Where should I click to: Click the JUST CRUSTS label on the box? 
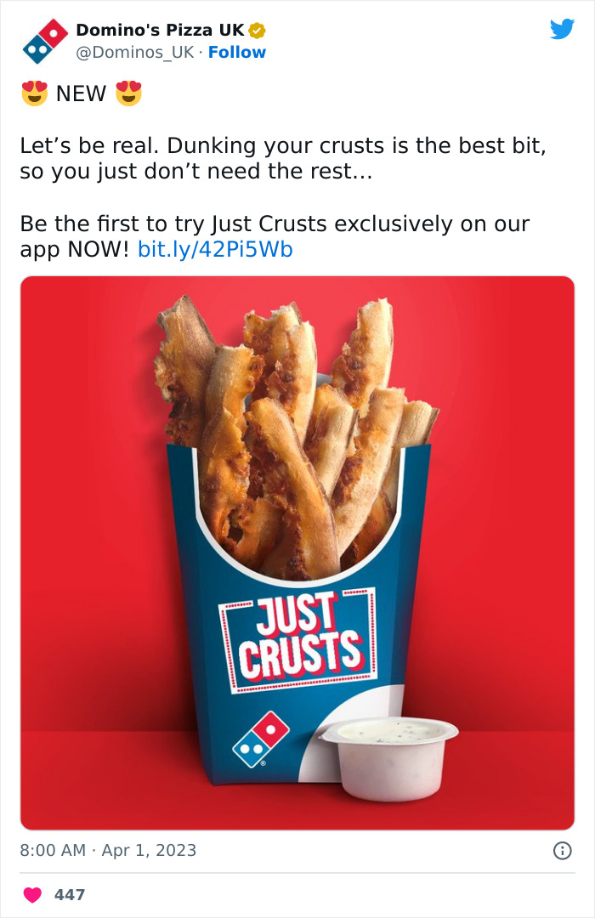pyautogui.click(x=297, y=641)
